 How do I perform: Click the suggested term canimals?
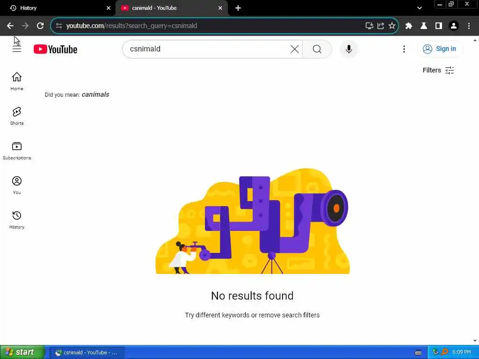(x=95, y=94)
